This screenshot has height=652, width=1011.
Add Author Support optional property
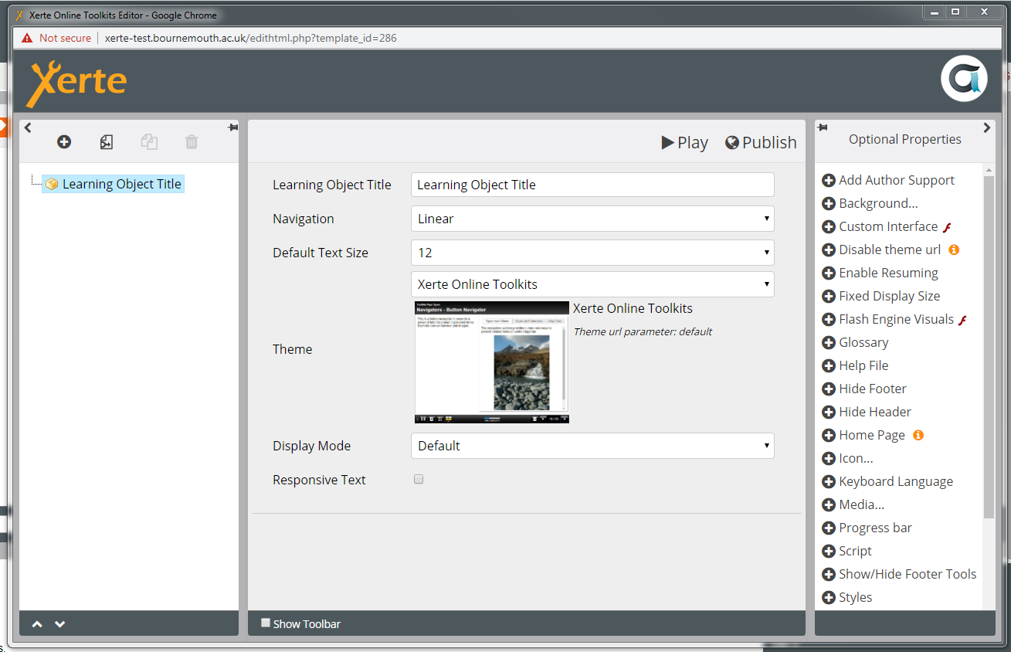pyautogui.click(x=888, y=180)
